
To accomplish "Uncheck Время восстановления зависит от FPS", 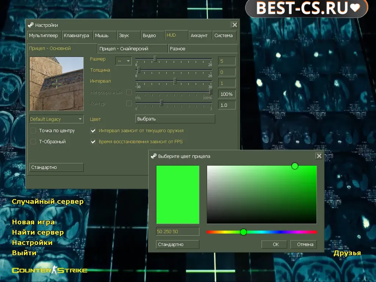I will click(93, 141).
